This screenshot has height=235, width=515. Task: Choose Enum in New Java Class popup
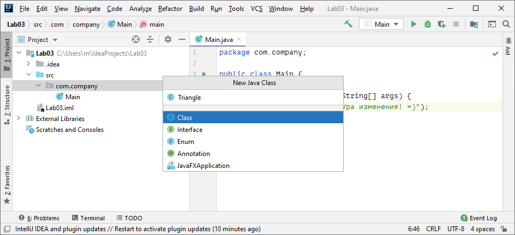pyautogui.click(x=253, y=141)
